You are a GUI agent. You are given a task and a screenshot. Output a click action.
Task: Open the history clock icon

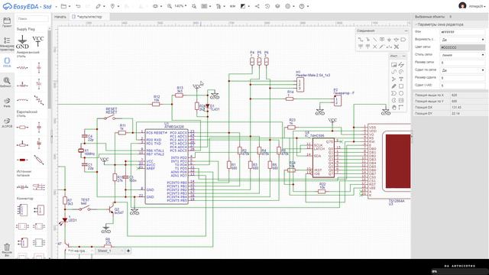[267, 6]
